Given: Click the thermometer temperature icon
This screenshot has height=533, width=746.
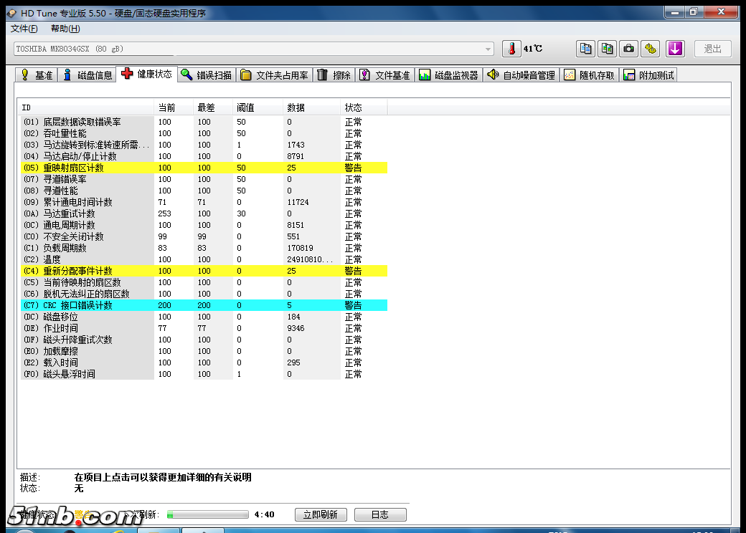Looking at the screenshot, I should tap(511, 49).
